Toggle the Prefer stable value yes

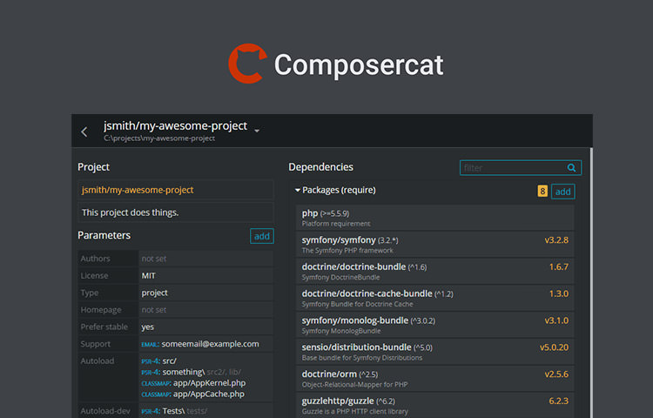(x=148, y=327)
